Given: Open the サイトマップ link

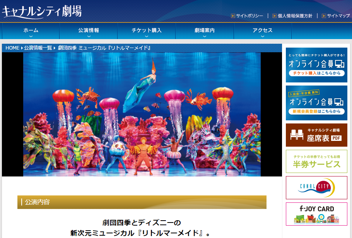Looking at the screenshot, I should [338, 16].
